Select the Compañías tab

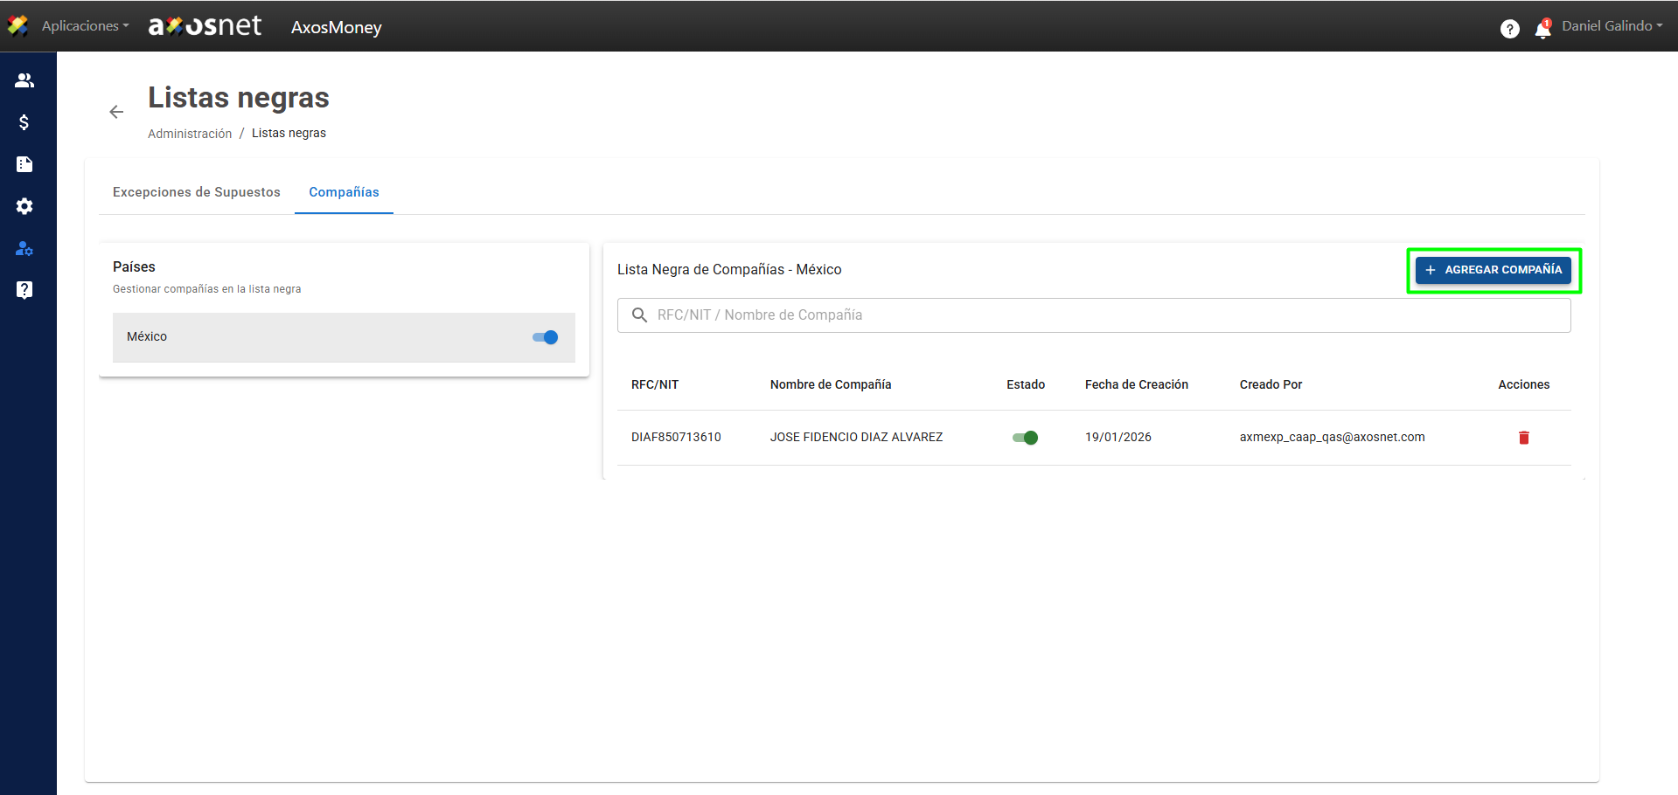[344, 192]
